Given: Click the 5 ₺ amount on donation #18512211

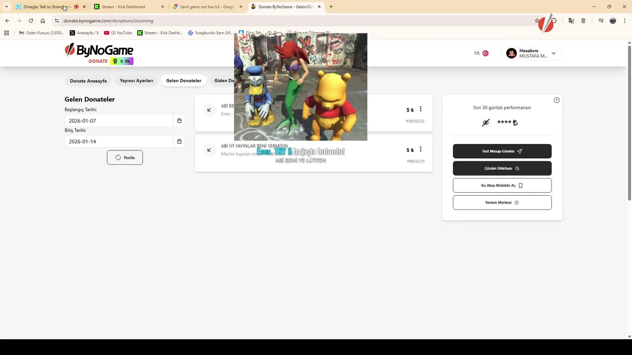Looking at the screenshot, I should [410, 150].
